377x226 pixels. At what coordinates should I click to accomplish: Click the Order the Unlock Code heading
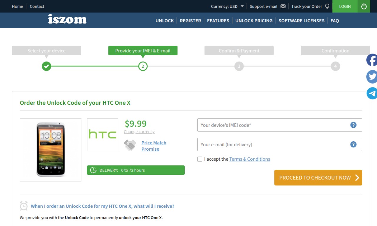[75, 103]
